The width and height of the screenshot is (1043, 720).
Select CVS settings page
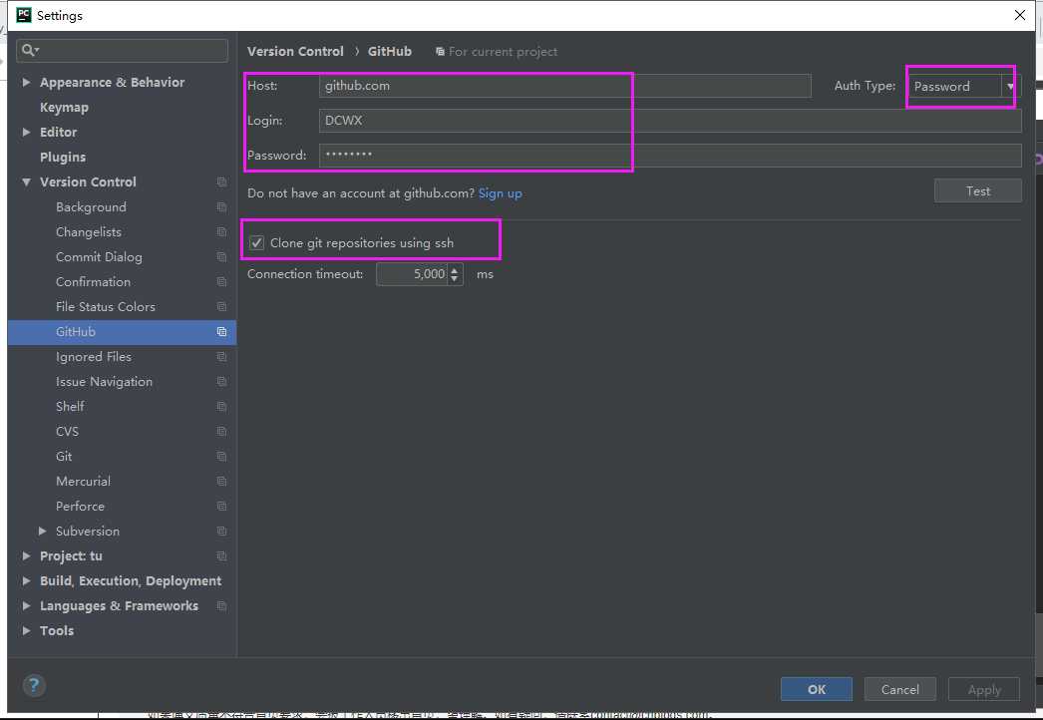click(67, 432)
